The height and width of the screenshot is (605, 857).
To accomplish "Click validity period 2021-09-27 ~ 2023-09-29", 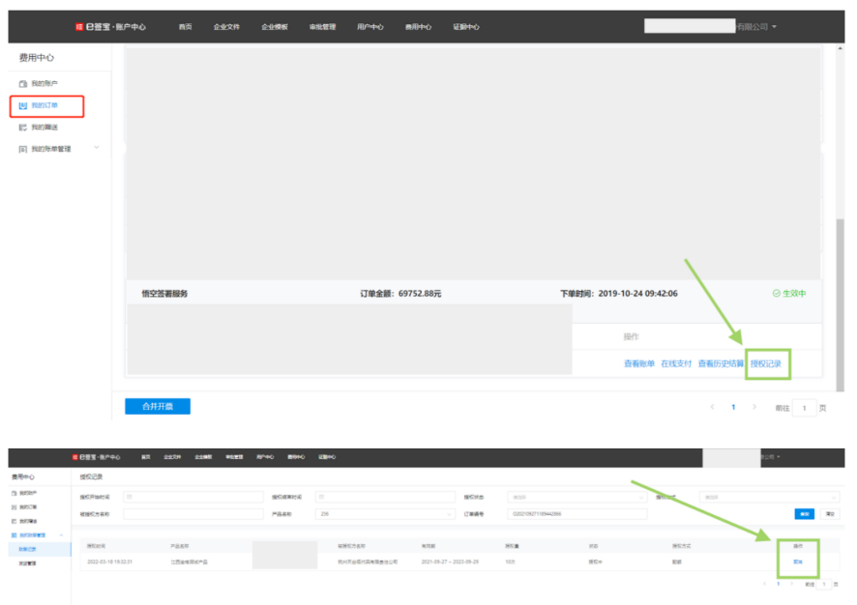I will [x=450, y=562].
